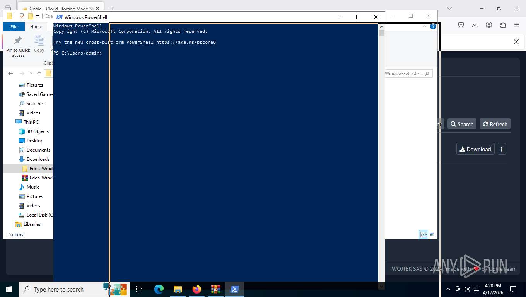This screenshot has height=297, width=526.
Task: Open the notification center icon
Action: pos(513,289)
